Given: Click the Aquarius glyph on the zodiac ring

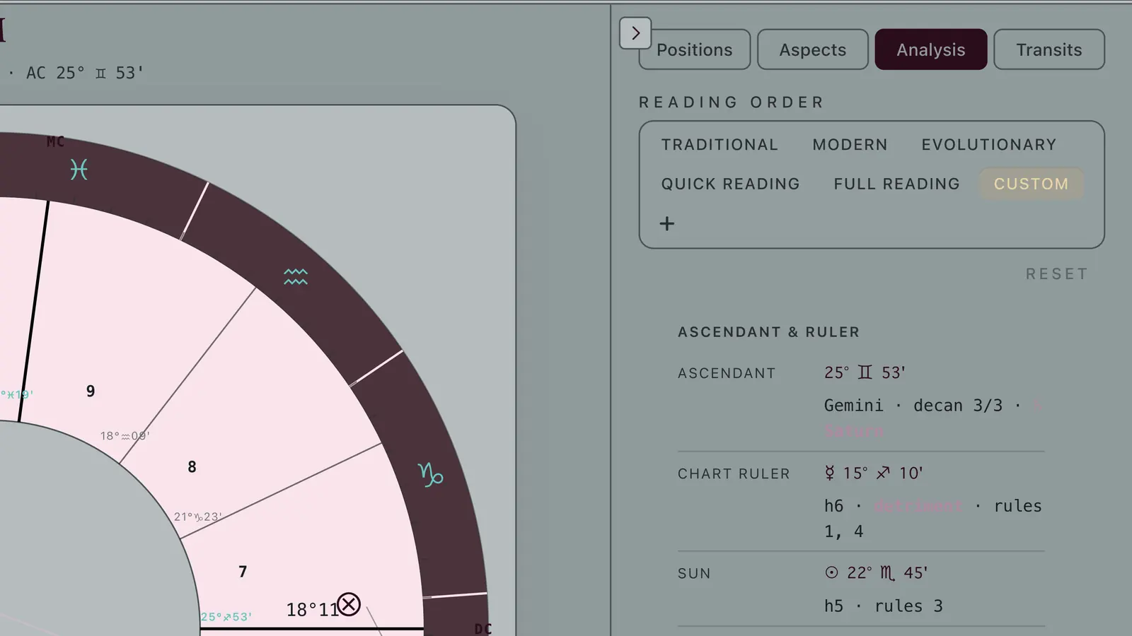Looking at the screenshot, I should coord(296,276).
